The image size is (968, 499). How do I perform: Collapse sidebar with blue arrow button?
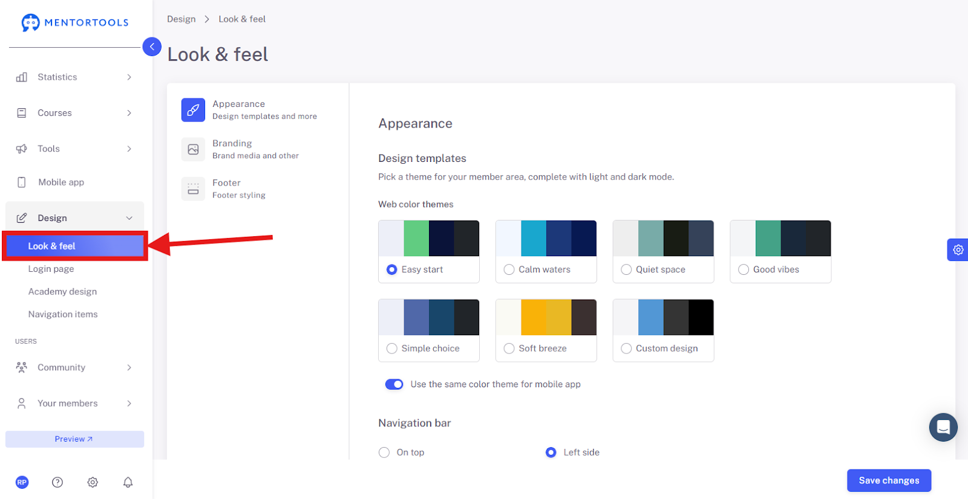point(152,47)
